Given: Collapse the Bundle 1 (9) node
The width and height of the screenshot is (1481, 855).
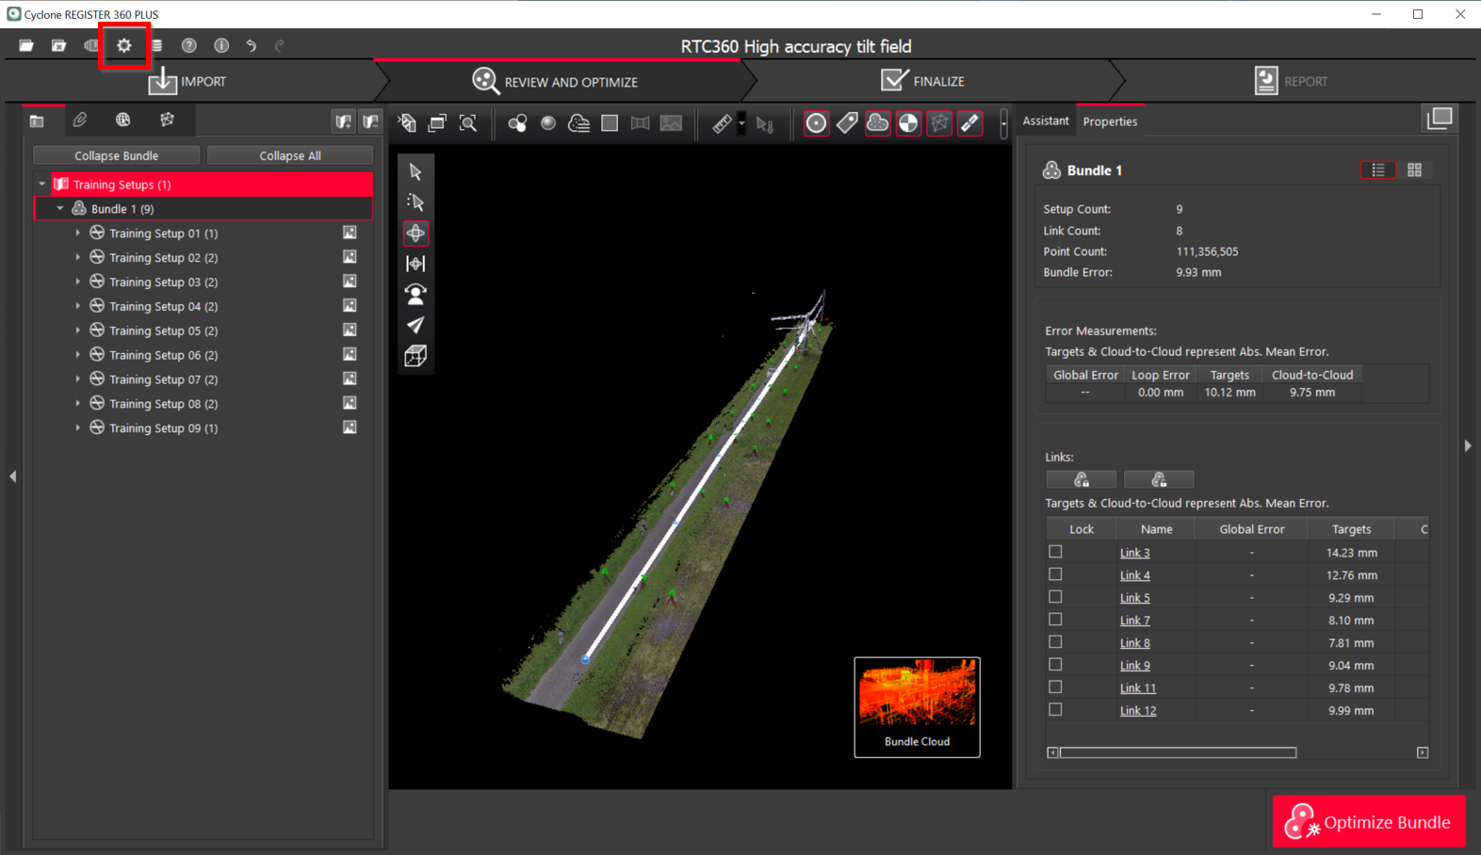Looking at the screenshot, I should 60,208.
